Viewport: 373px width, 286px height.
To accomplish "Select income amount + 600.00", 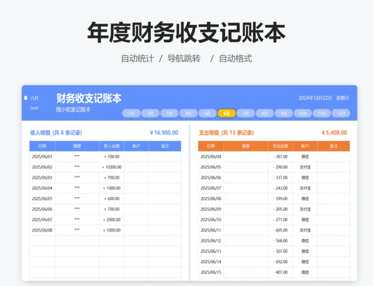I will (112, 199).
